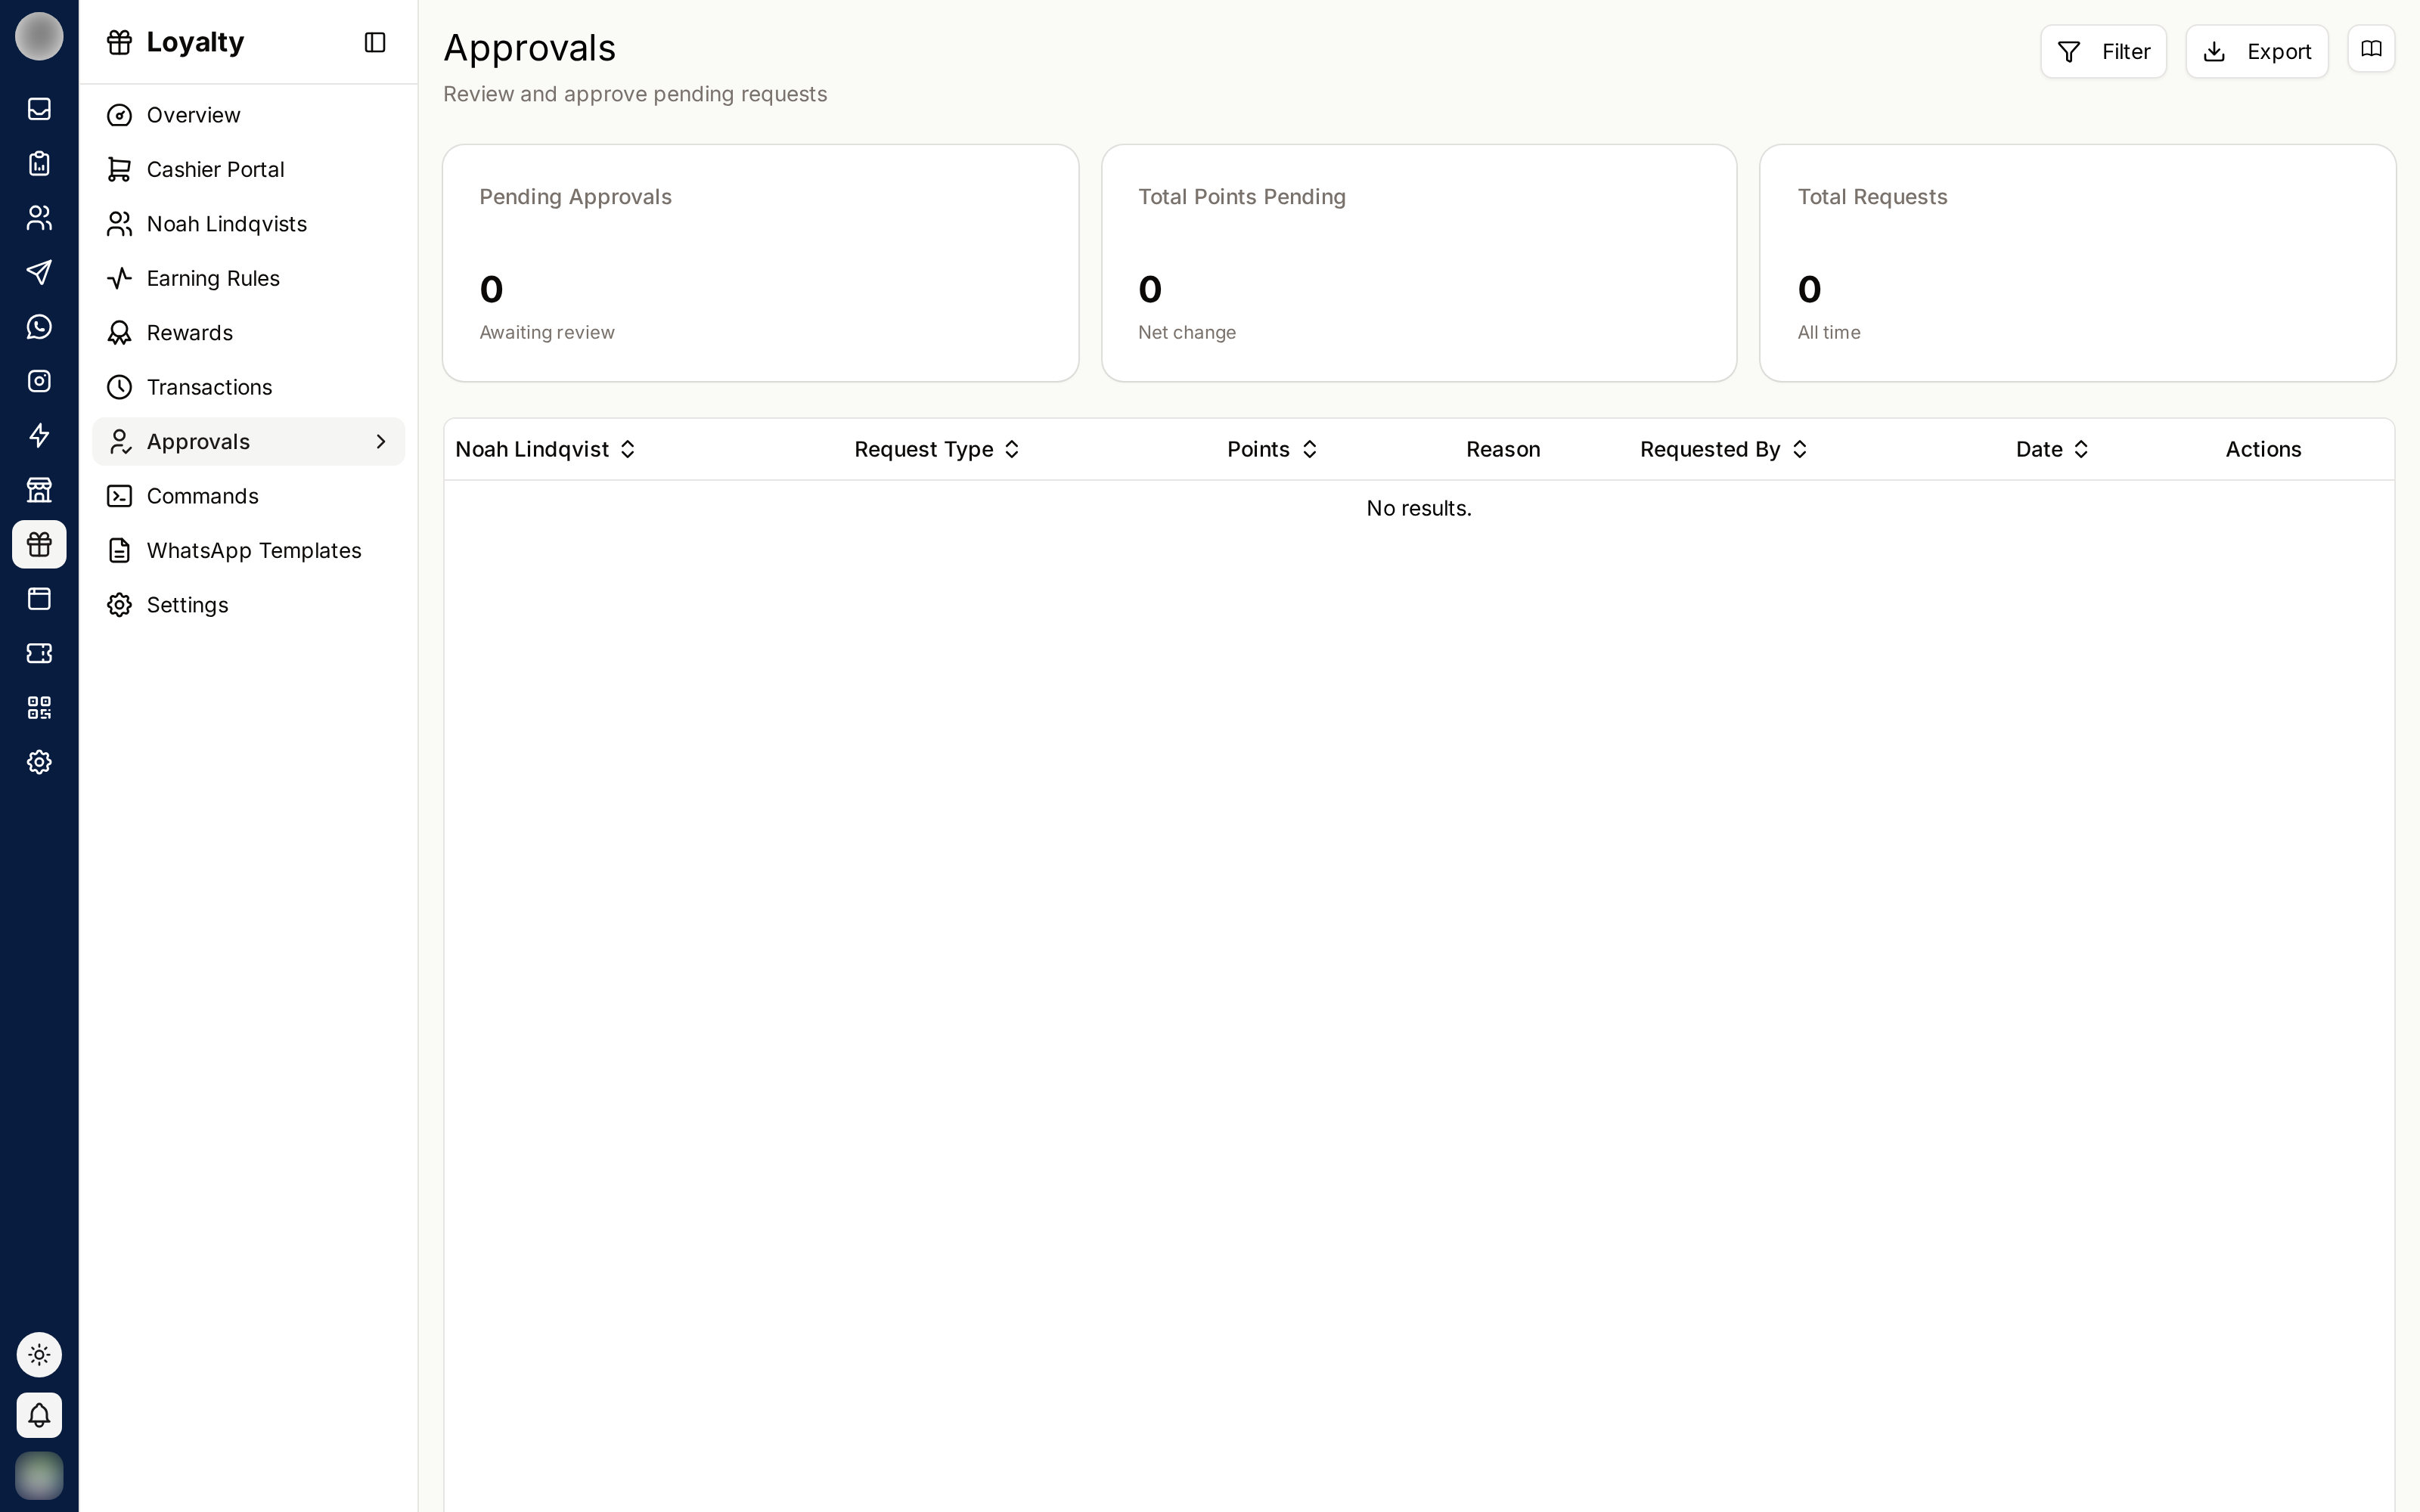The height and width of the screenshot is (1512, 2420).
Task: Click the 'No results.' text
Action: (1419, 508)
